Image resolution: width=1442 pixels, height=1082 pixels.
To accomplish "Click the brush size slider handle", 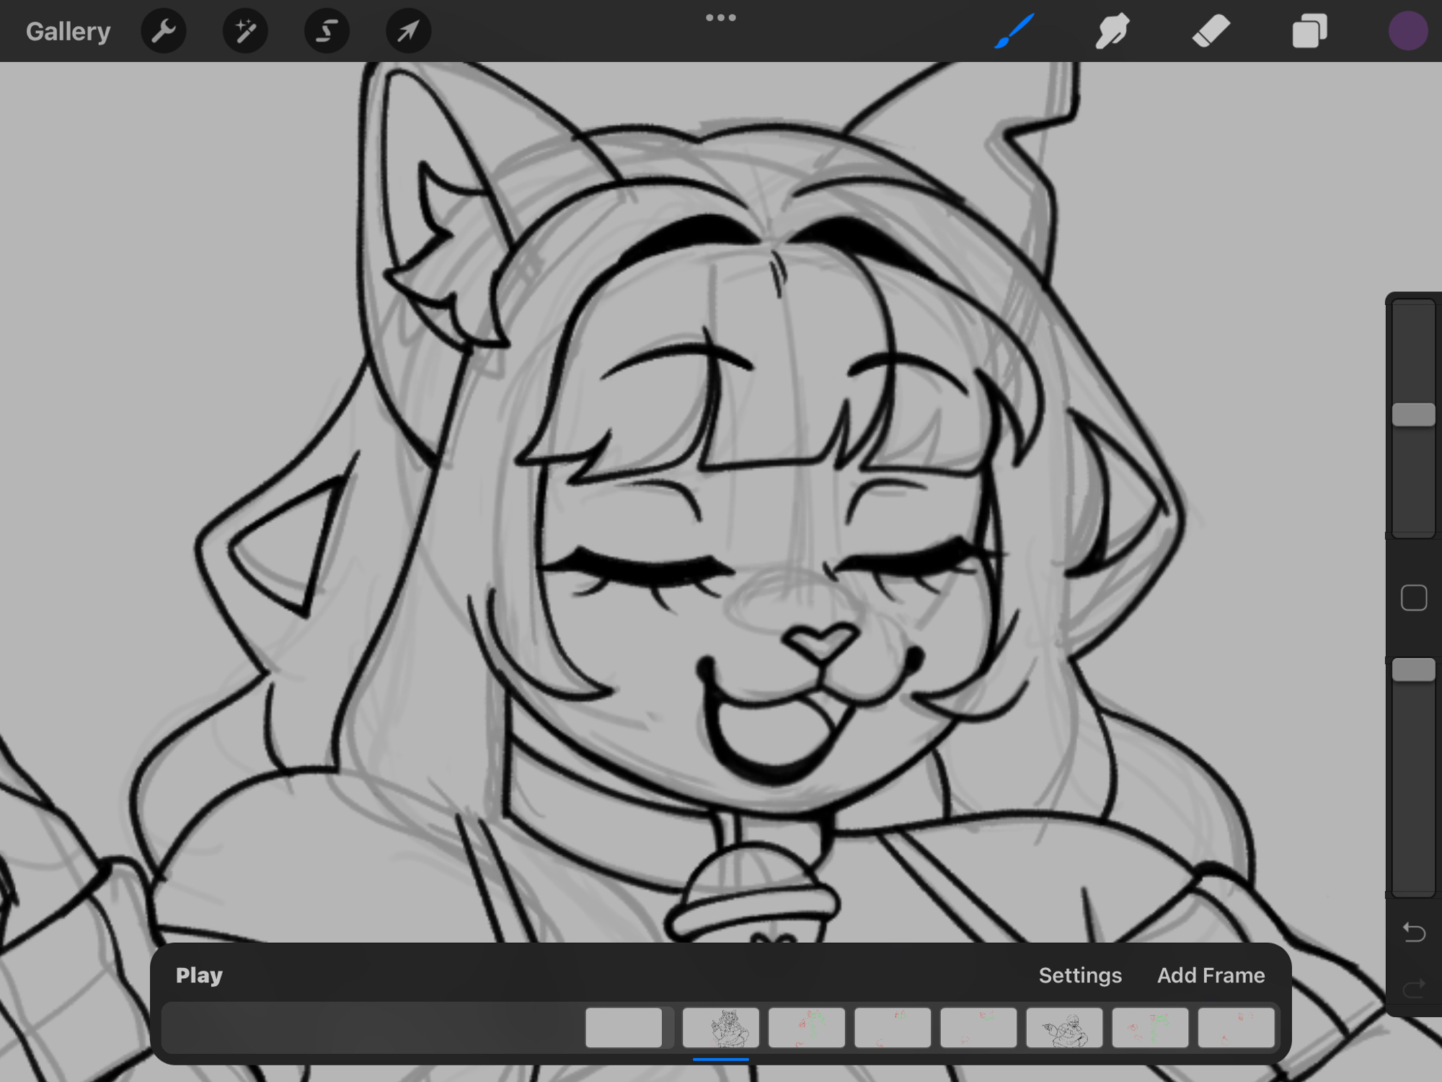I will tap(1414, 415).
